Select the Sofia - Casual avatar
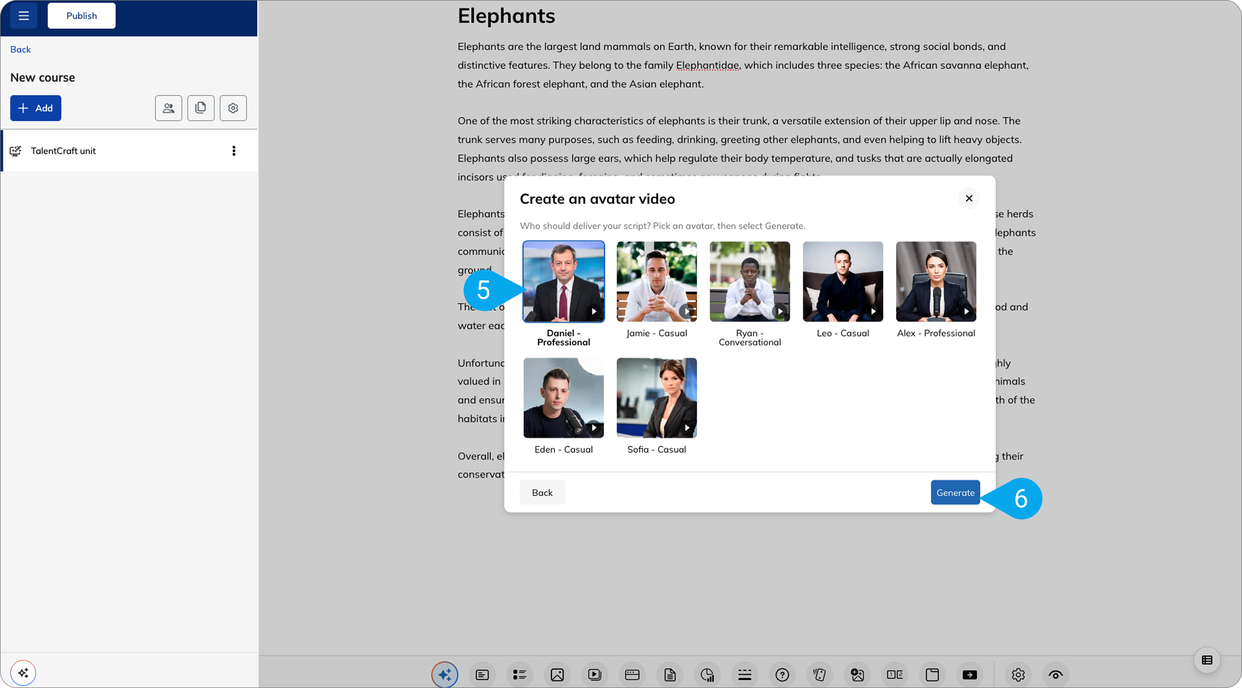The image size is (1242, 688). click(x=657, y=398)
